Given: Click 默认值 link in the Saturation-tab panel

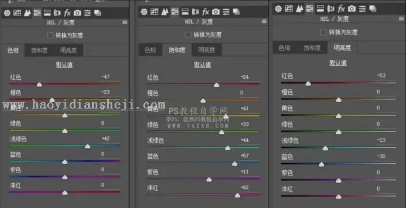Looking at the screenshot, I should point(203,64).
